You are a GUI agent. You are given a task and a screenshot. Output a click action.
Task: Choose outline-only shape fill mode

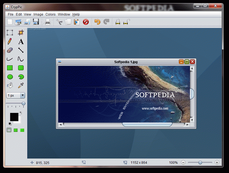coord(9,130)
